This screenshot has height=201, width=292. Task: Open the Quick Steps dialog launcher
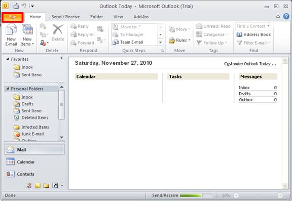pyautogui.click(x=162, y=51)
